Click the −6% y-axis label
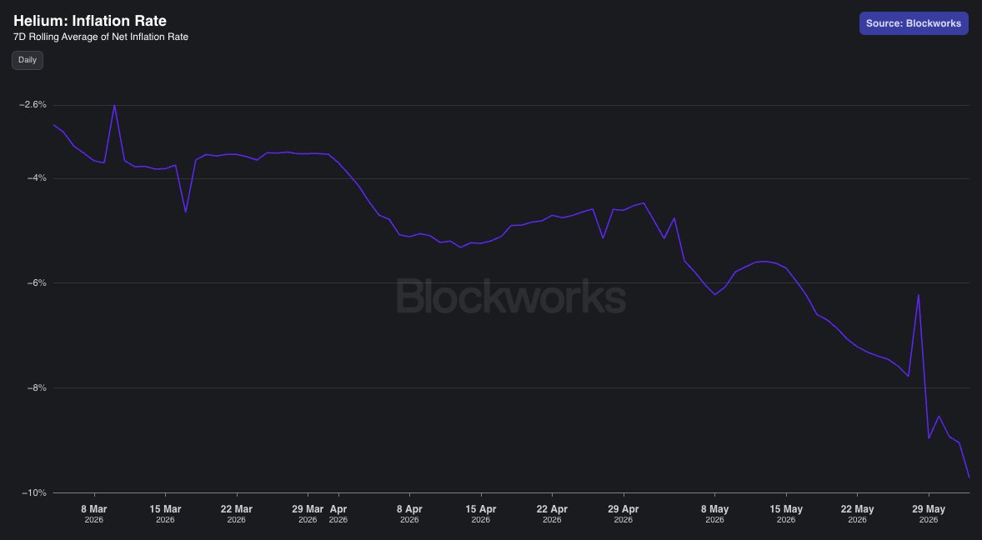This screenshot has width=982, height=540. [x=37, y=282]
